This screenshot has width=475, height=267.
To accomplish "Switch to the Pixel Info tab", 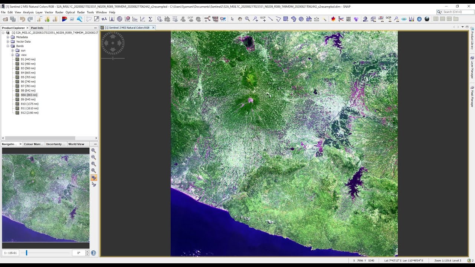I will pos(37,28).
